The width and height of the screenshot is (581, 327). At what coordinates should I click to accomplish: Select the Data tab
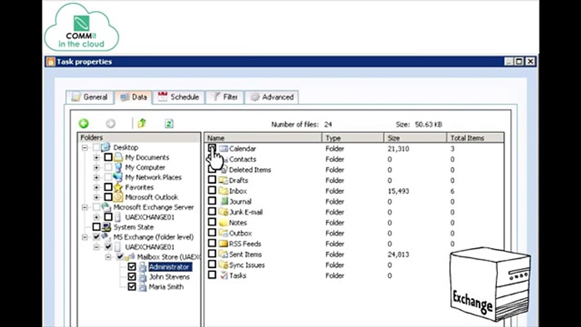pos(133,97)
